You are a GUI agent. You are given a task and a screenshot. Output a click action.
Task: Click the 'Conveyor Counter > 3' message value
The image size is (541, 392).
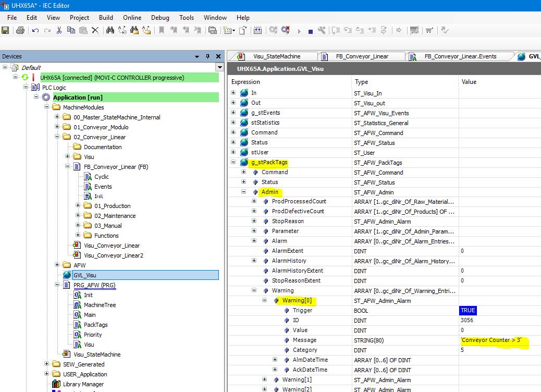(x=490, y=340)
